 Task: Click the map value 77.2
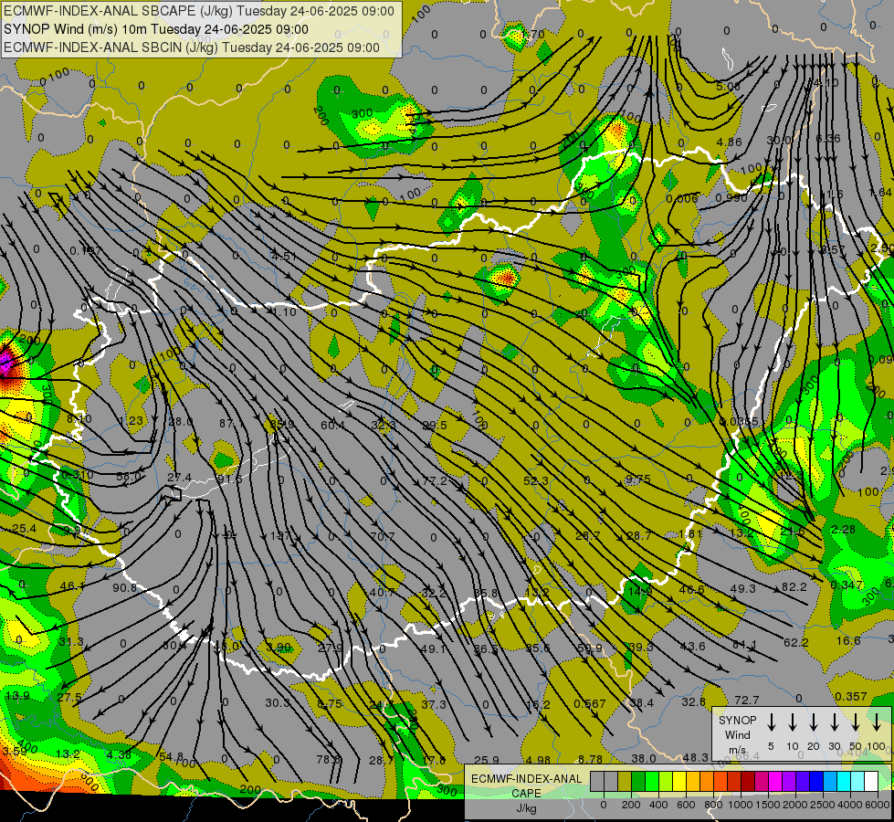coord(435,481)
